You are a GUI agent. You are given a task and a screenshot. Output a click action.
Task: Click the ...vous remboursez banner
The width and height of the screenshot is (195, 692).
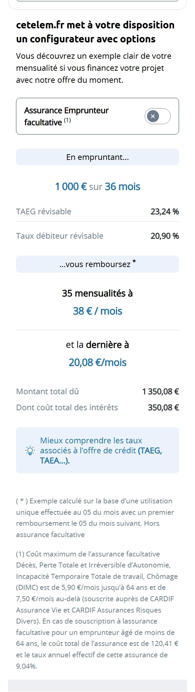97,264
